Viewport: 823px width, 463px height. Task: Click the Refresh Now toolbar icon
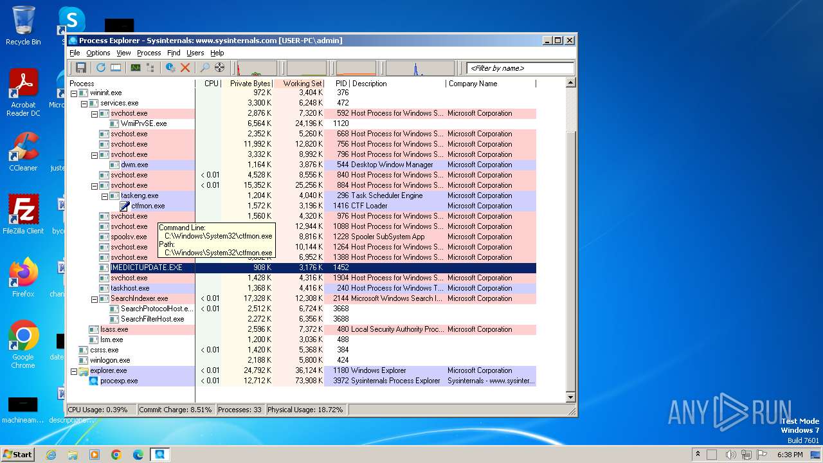click(101, 68)
